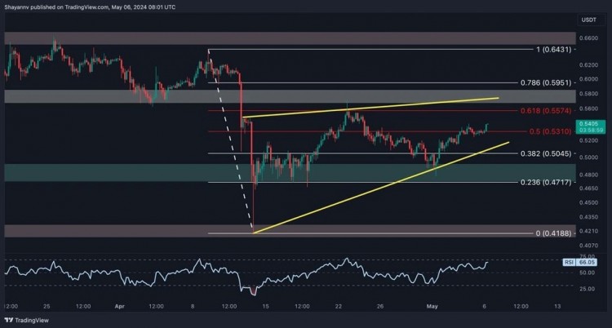The image size is (612, 328).
Task: Click the Fibonacci label 0.618 (0.5574)
Action: point(546,111)
